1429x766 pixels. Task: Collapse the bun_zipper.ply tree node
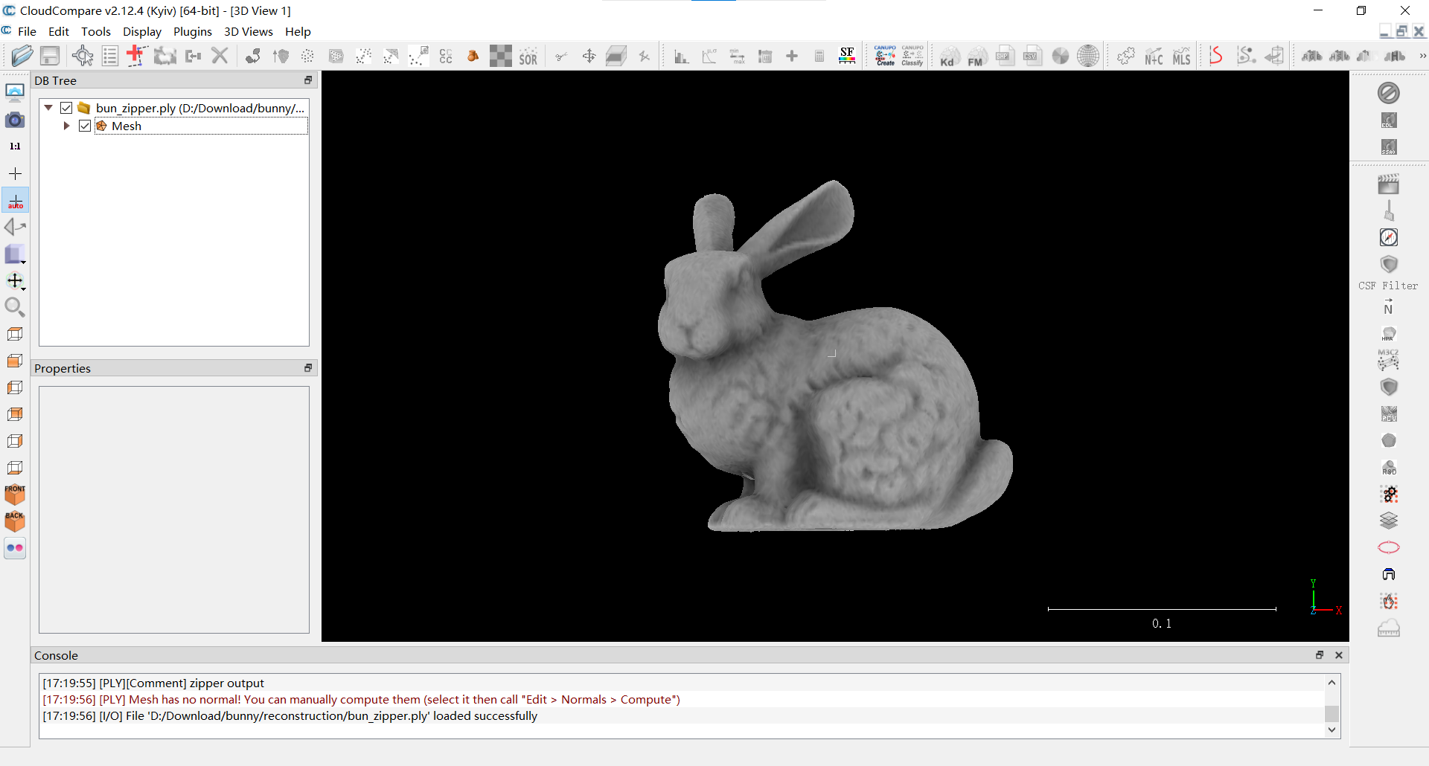pyautogui.click(x=48, y=108)
